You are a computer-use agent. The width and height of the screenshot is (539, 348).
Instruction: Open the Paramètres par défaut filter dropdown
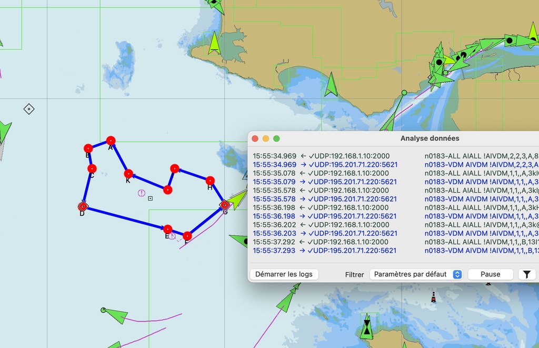pyautogui.click(x=416, y=274)
